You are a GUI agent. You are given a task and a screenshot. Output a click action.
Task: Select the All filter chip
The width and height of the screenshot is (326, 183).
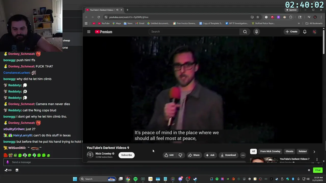(253, 151)
